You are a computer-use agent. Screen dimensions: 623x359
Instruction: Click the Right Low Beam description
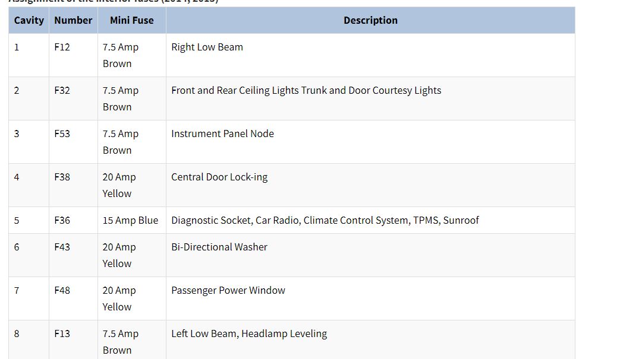point(207,47)
